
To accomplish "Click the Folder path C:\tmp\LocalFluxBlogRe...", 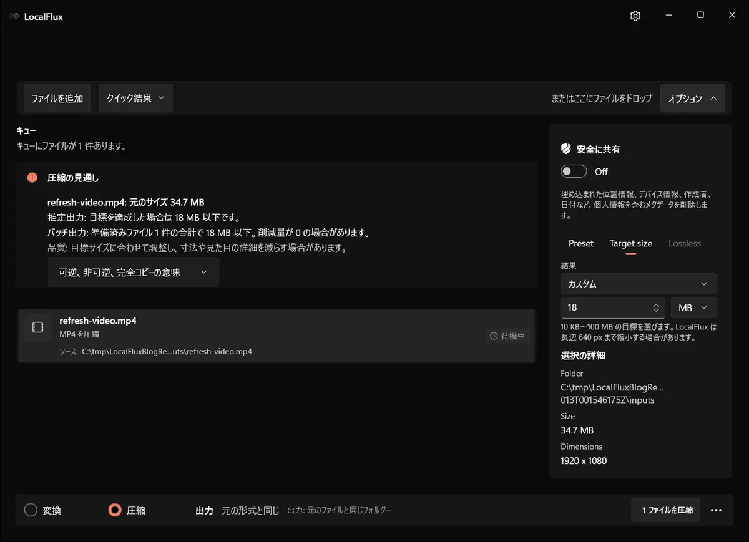I will (612, 394).
